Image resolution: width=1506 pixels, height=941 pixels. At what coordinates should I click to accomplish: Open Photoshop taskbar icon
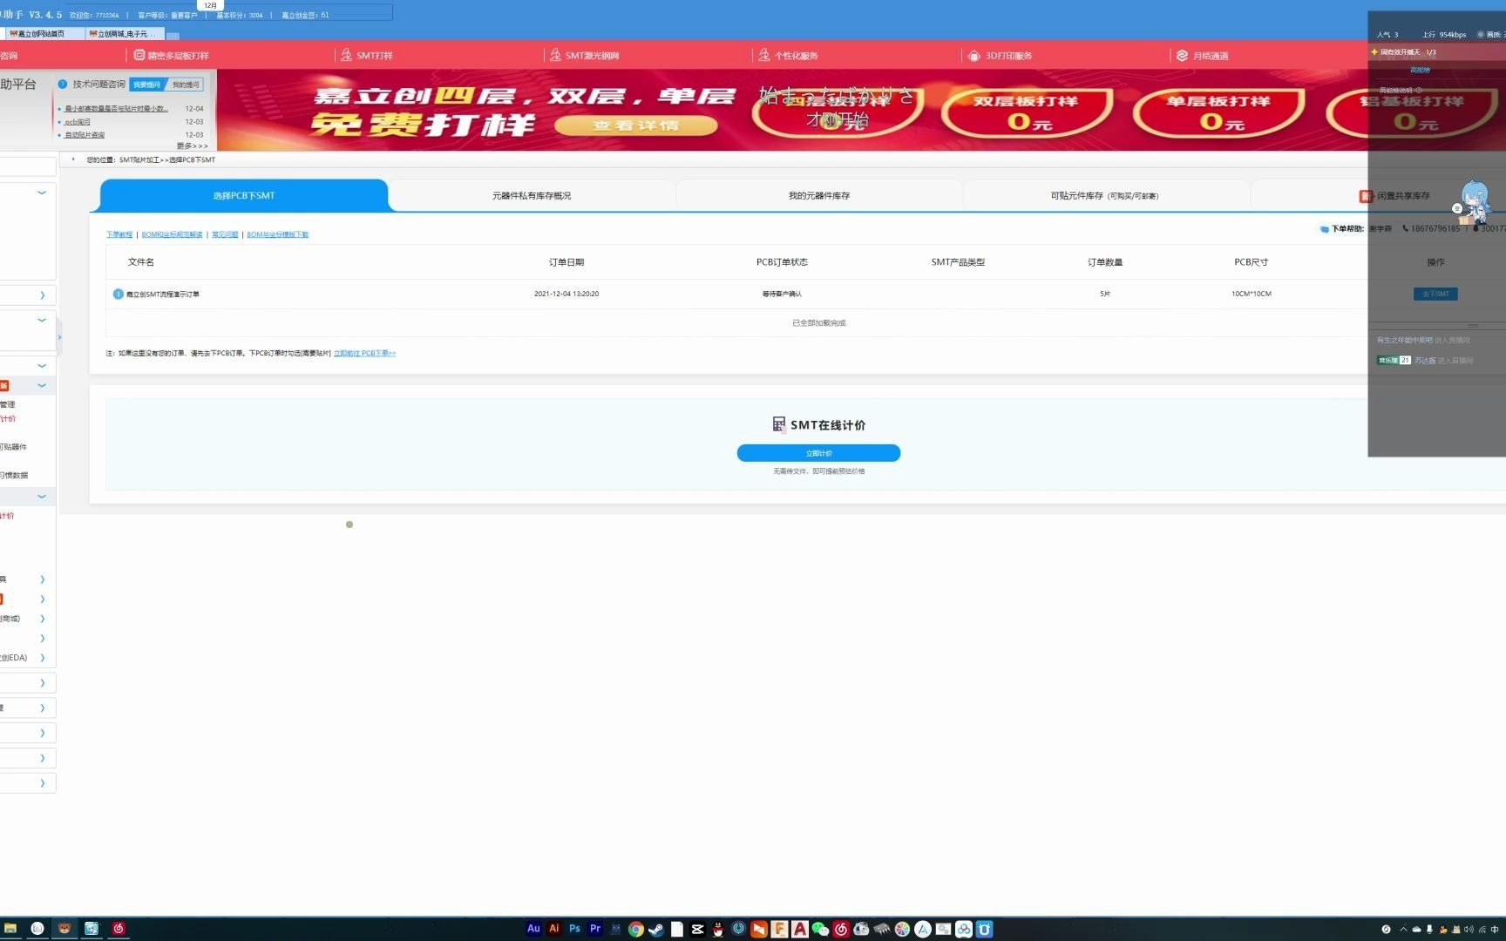coord(574,929)
